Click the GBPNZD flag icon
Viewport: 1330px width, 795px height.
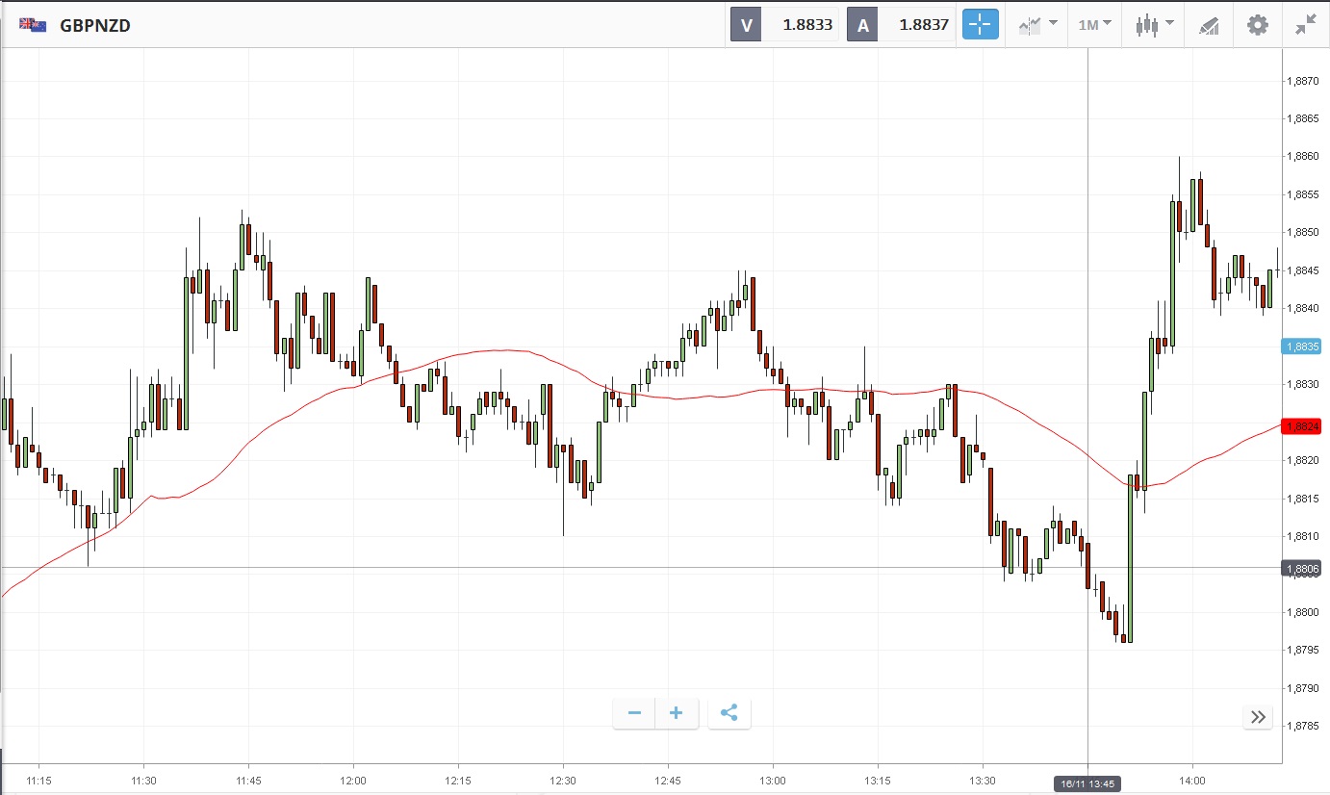pyautogui.click(x=33, y=25)
